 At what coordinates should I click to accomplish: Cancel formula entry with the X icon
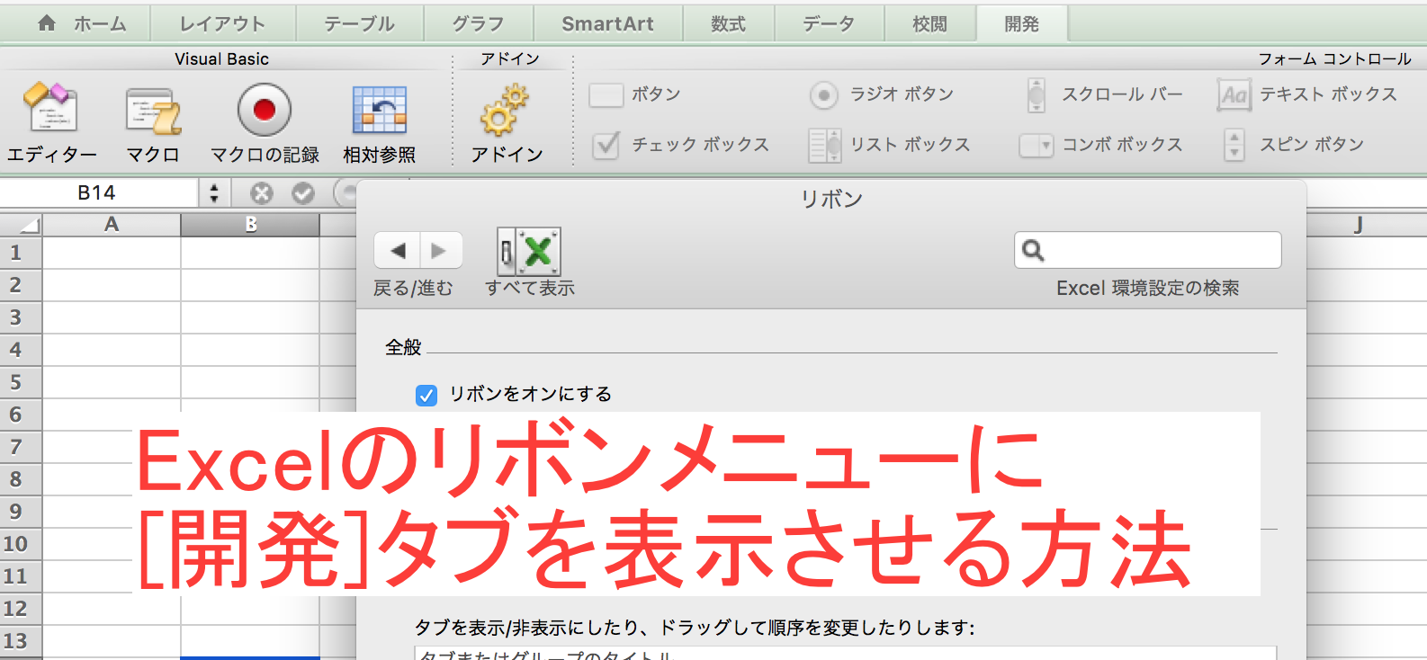(262, 193)
